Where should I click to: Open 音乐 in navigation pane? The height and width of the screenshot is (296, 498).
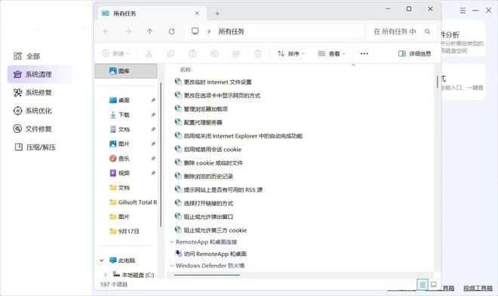(119, 159)
